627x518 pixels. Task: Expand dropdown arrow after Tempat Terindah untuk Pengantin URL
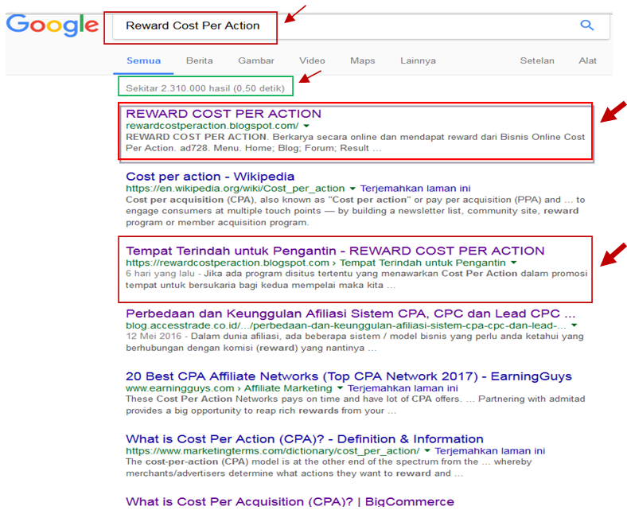(x=513, y=263)
